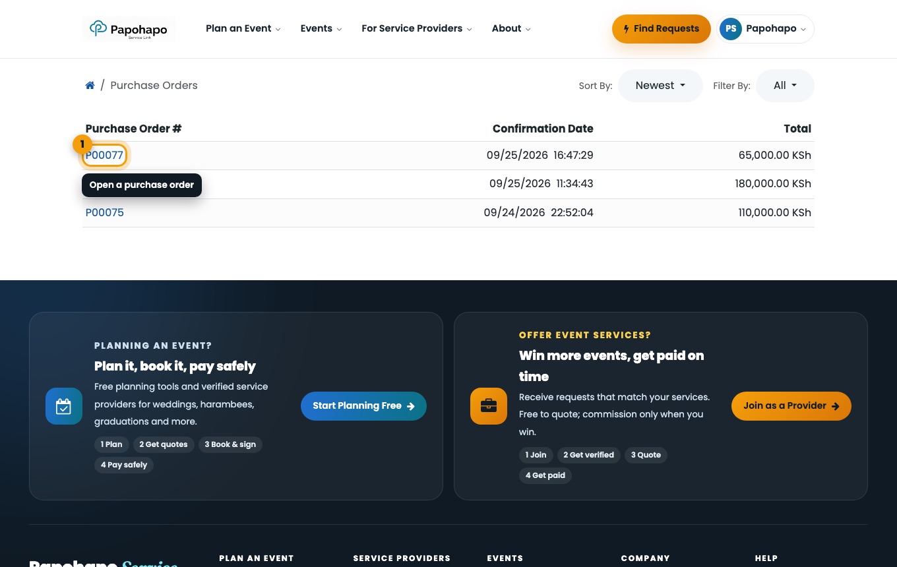897x567 pixels.
Task: Click the Find Requests button
Action: coord(661,29)
